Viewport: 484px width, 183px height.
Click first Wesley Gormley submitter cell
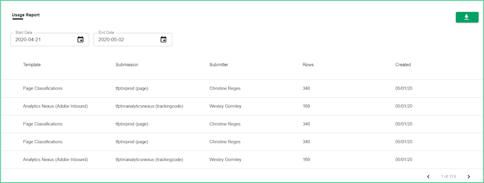(x=225, y=106)
